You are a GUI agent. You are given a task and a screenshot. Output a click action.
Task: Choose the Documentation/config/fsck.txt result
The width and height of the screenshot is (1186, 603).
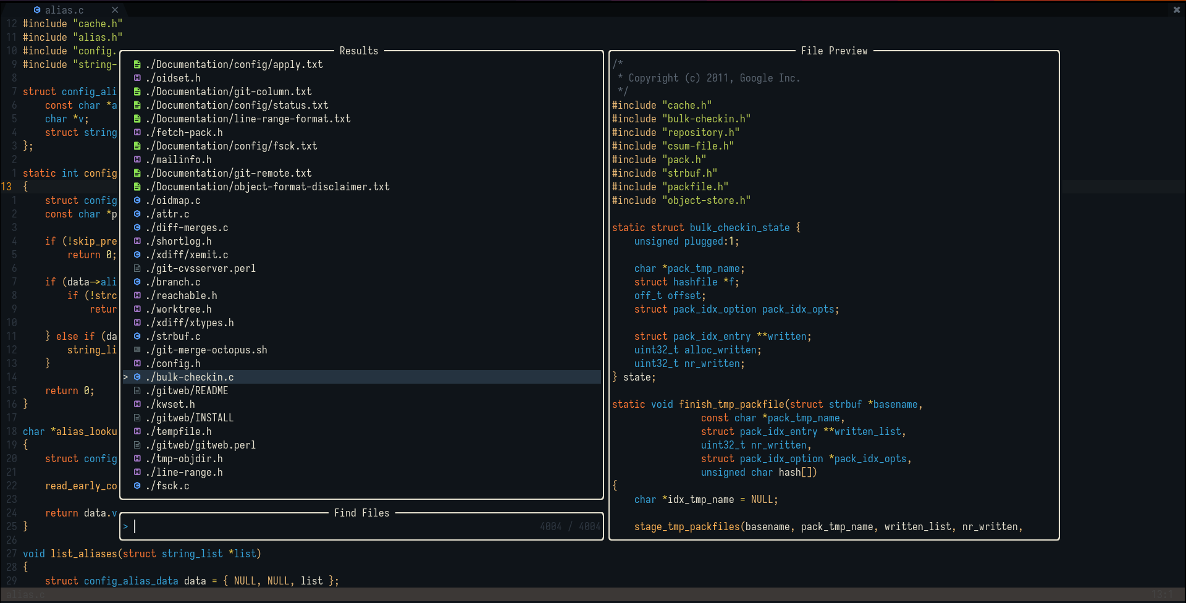[x=232, y=146]
